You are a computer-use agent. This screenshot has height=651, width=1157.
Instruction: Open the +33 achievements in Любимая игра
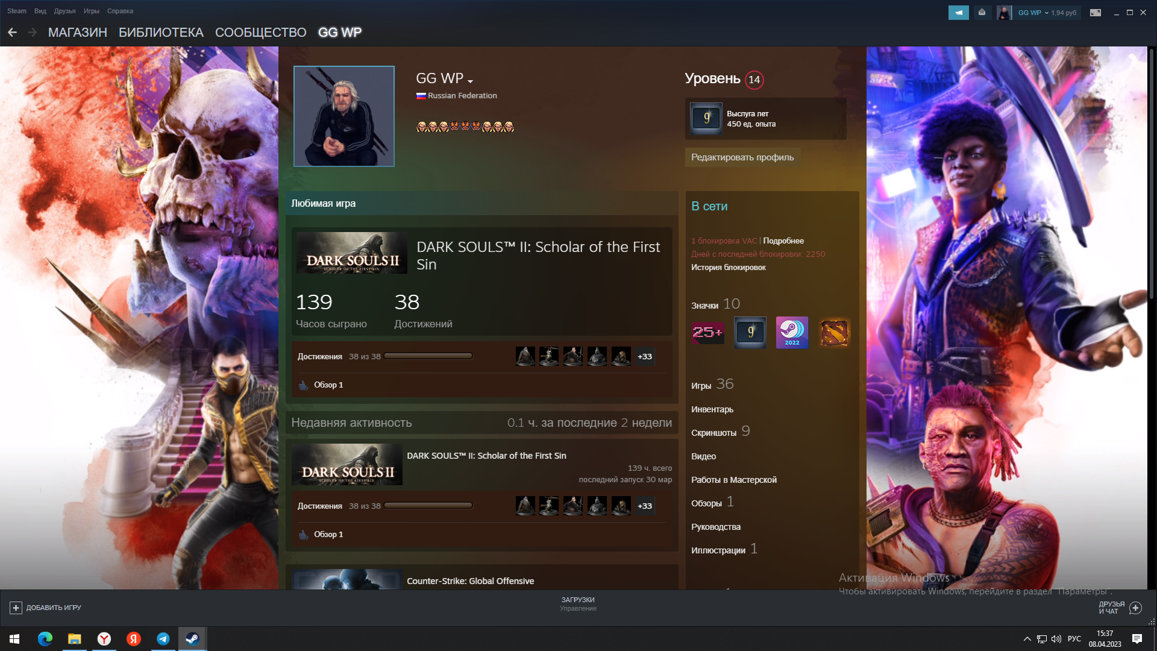[645, 356]
